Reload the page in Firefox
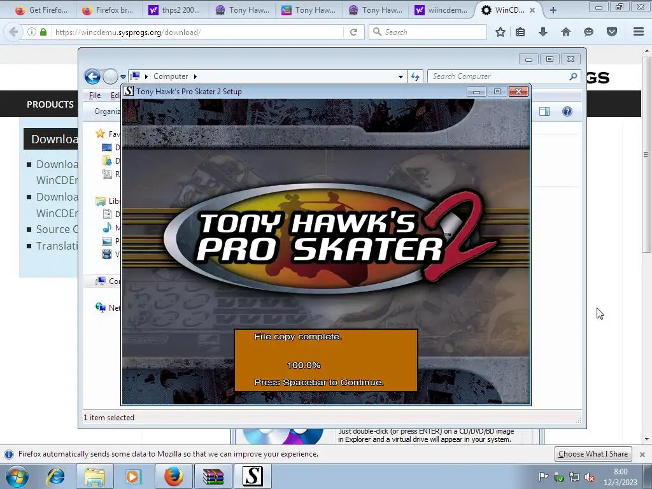Screen dimensions: 652x489 pos(354,32)
